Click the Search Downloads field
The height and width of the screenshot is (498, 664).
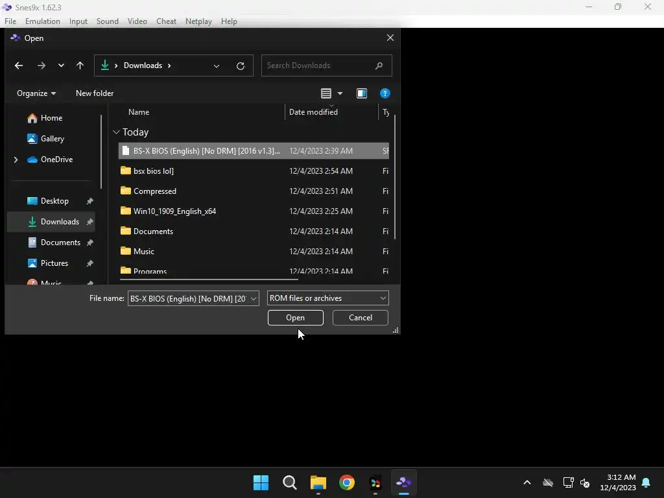[327, 65]
